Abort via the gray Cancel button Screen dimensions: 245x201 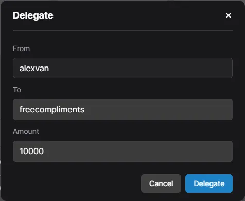click(x=161, y=183)
